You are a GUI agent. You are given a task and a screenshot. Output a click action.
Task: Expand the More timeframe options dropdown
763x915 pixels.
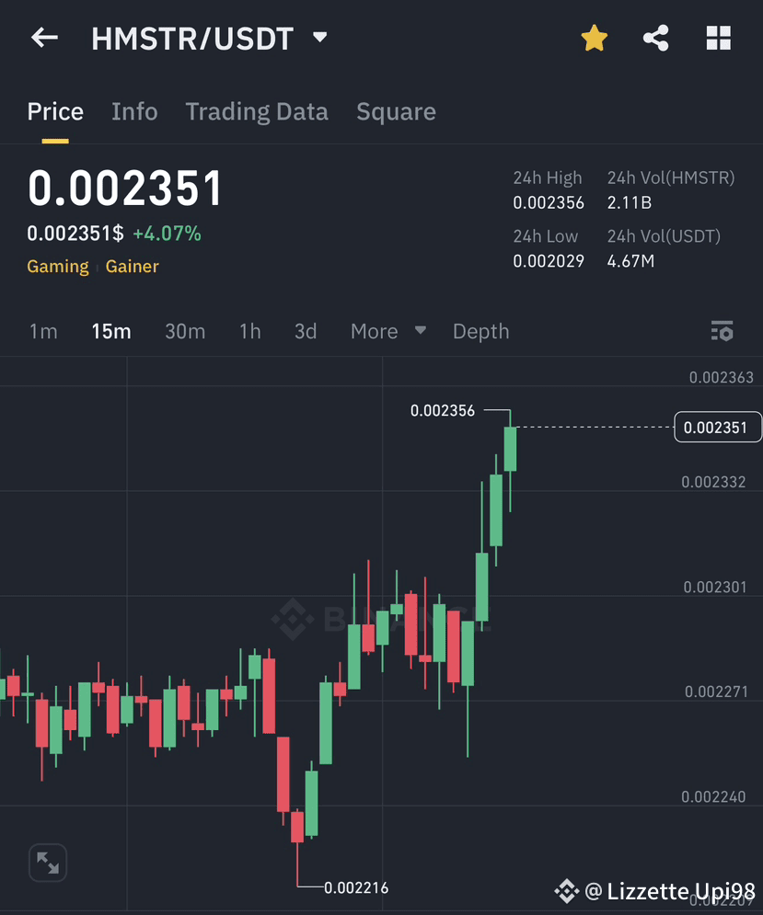coord(387,330)
